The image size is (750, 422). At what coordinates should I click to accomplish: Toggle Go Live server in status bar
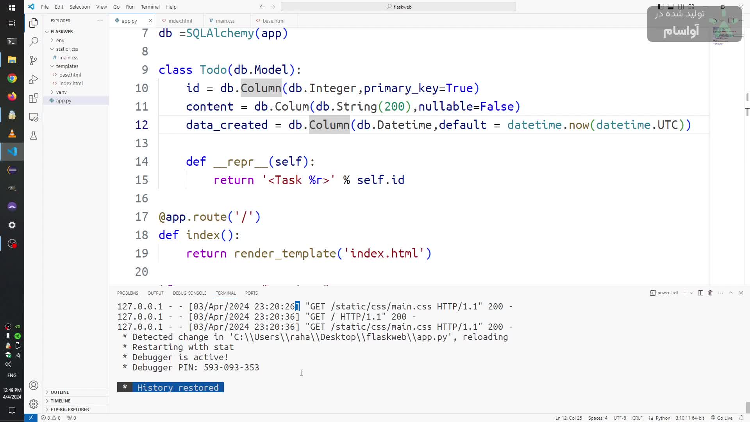click(722, 418)
